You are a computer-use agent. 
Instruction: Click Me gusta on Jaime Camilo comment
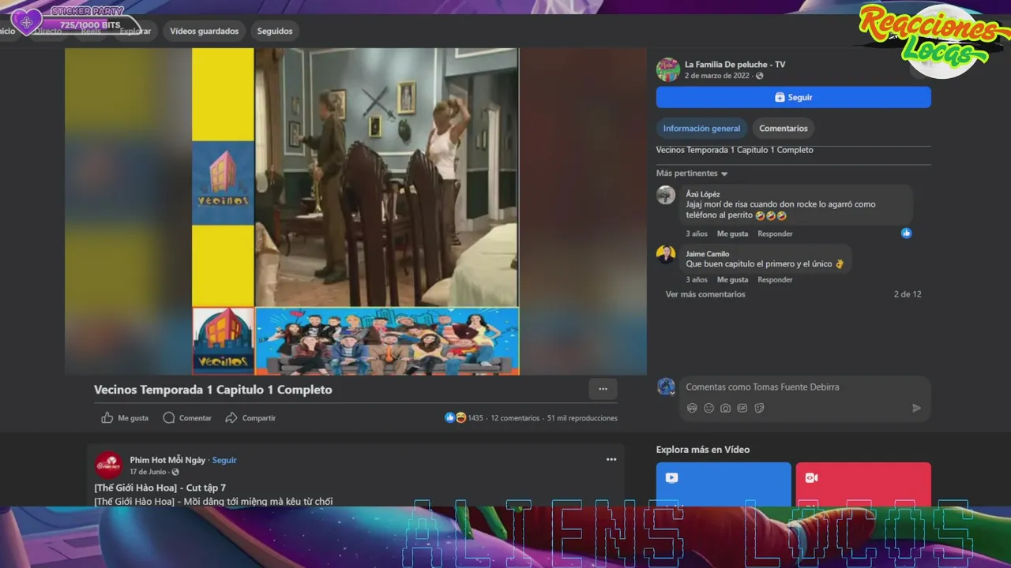(x=732, y=279)
